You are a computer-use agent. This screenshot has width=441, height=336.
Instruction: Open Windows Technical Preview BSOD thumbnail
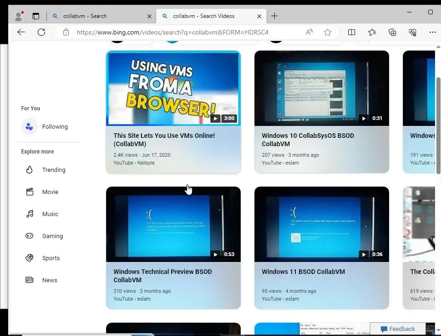click(x=173, y=224)
